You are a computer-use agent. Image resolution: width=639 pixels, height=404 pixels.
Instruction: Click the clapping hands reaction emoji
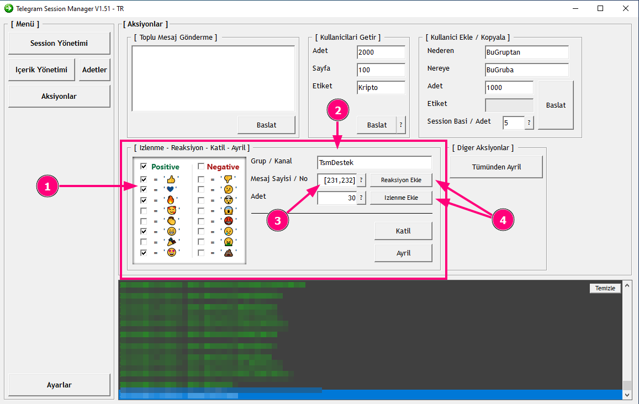click(x=172, y=221)
